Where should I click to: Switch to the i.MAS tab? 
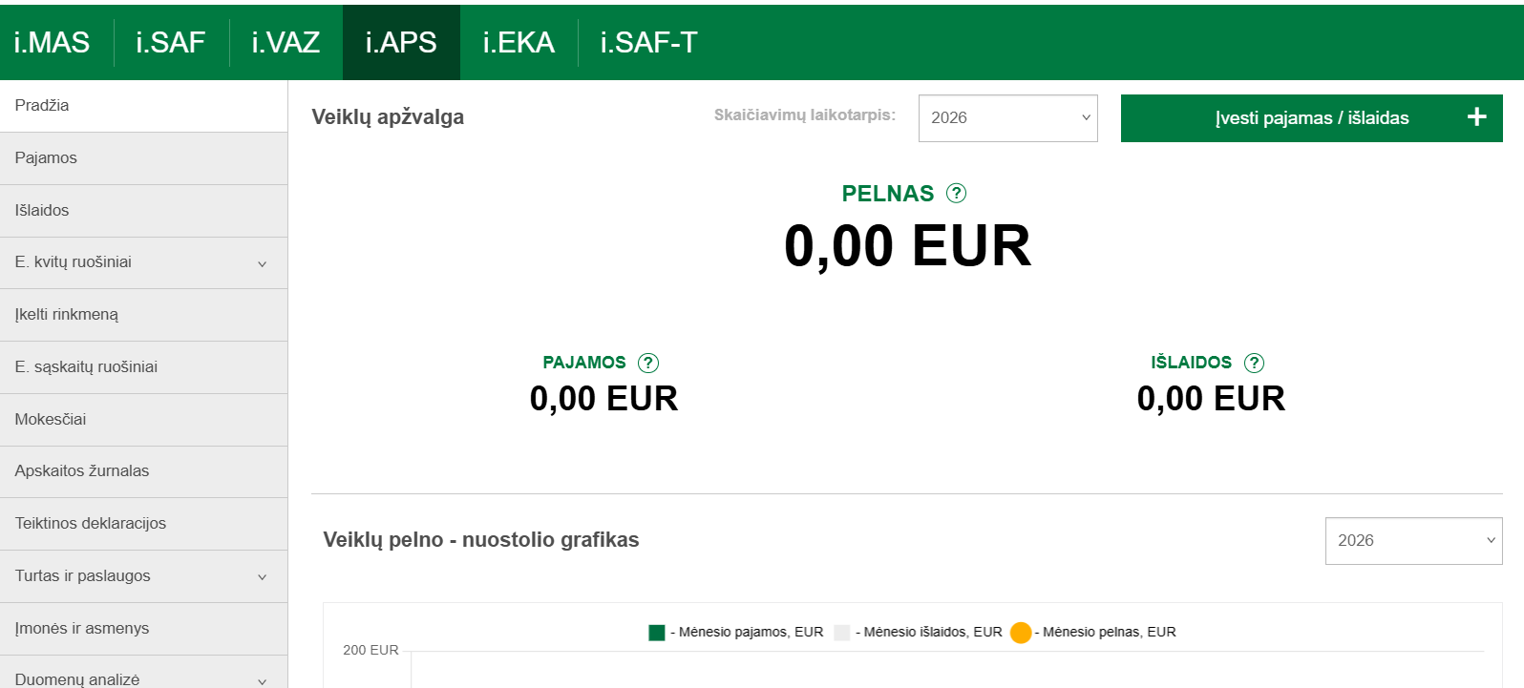click(x=53, y=43)
